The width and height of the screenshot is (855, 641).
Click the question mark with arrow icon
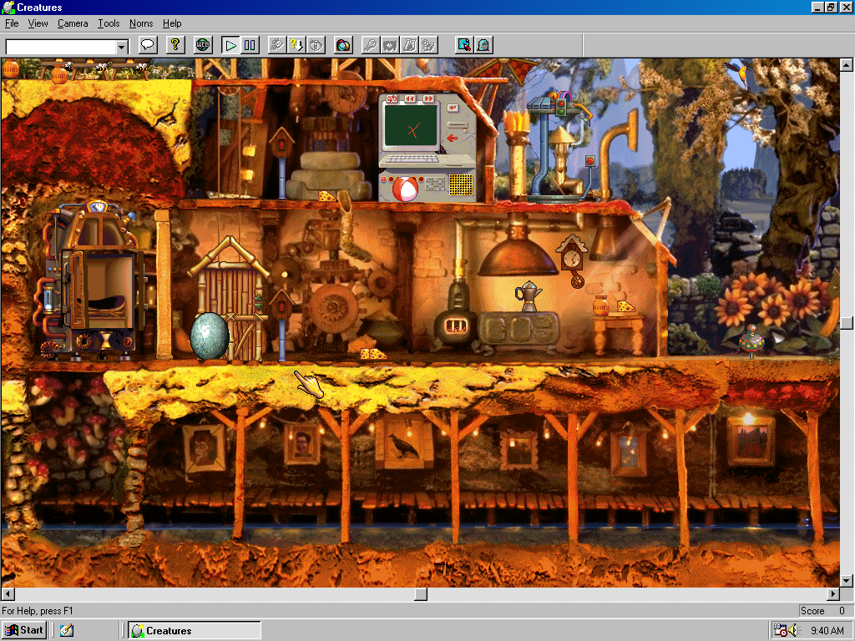[296, 45]
